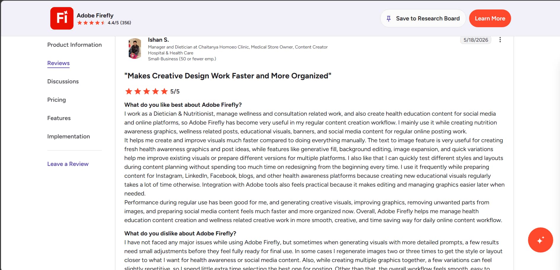This screenshot has height=270, width=560.
Task: Click the Leave a Review link
Action: click(x=68, y=164)
